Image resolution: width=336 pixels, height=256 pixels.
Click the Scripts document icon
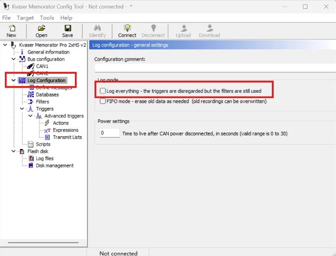pyautogui.click(x=30, y=144)
